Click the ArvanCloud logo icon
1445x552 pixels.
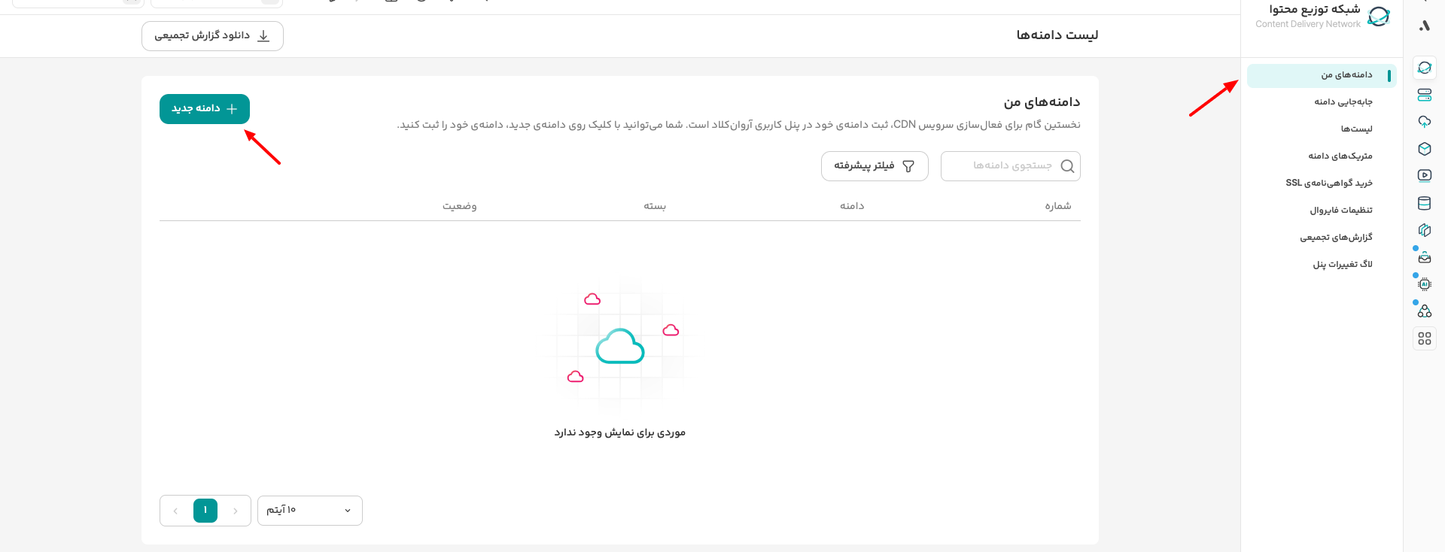point(1424,26)
